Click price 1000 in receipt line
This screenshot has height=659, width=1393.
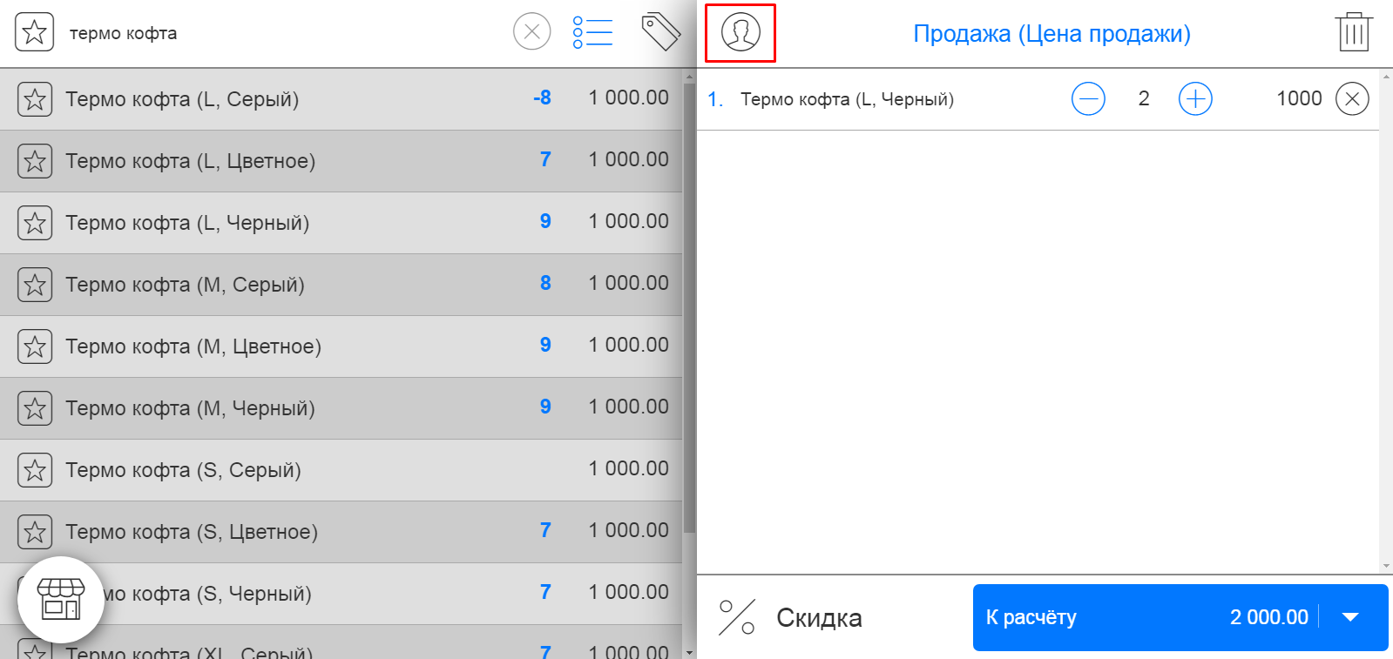[x=1299, y=98]
